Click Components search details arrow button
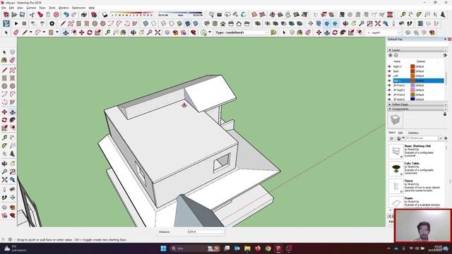Image resolution: width=452 pixels, height=254 pixels. [446, 138]
